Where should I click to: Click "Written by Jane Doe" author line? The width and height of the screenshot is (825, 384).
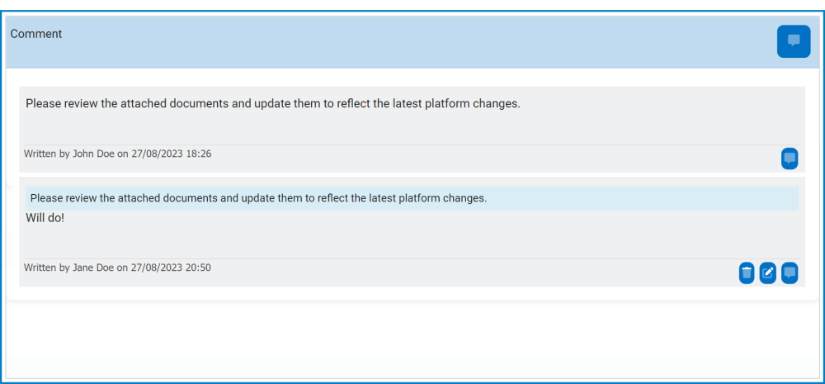(x=69, y=268)
